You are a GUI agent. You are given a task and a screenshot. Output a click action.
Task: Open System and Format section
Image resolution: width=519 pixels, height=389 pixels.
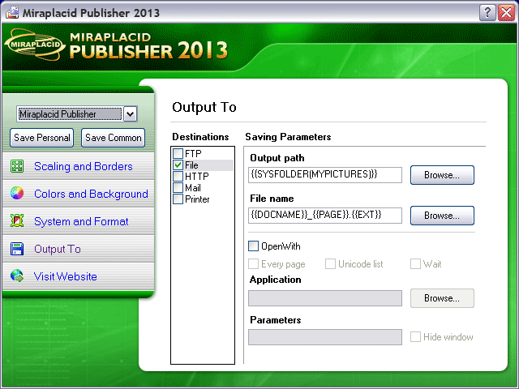(x=81, y=221)
